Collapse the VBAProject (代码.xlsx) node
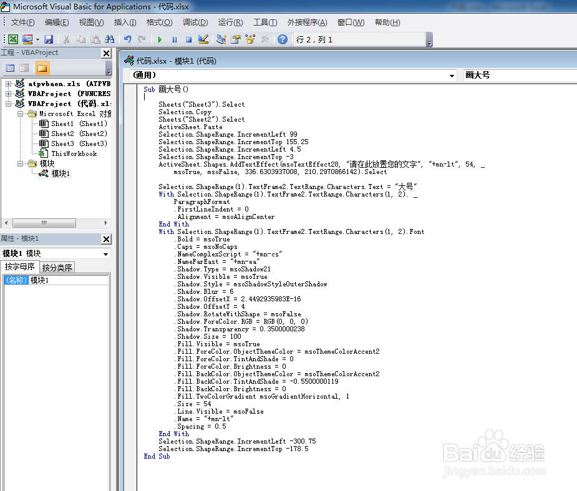 click(x=8, y=104)
